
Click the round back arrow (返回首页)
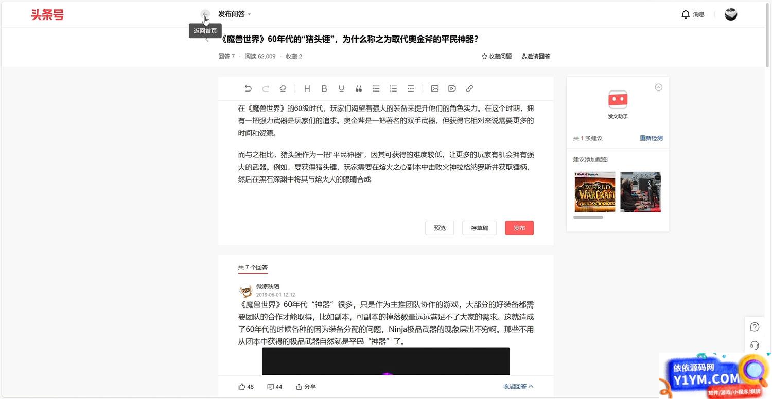point(205,14)
